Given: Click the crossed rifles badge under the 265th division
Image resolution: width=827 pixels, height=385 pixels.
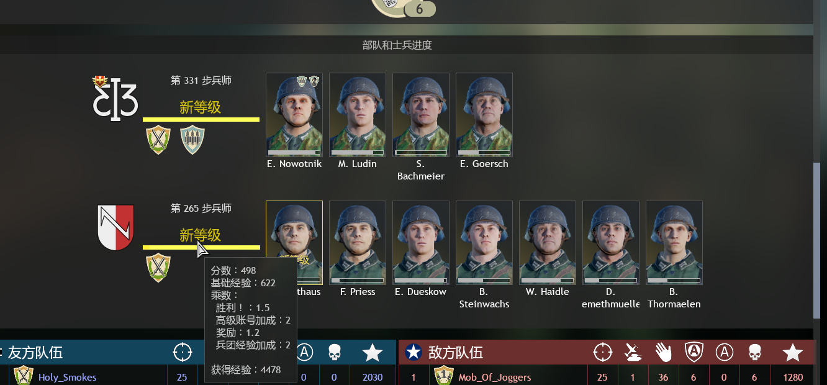Looking at the screenshot, I should [x=158, y=267].
